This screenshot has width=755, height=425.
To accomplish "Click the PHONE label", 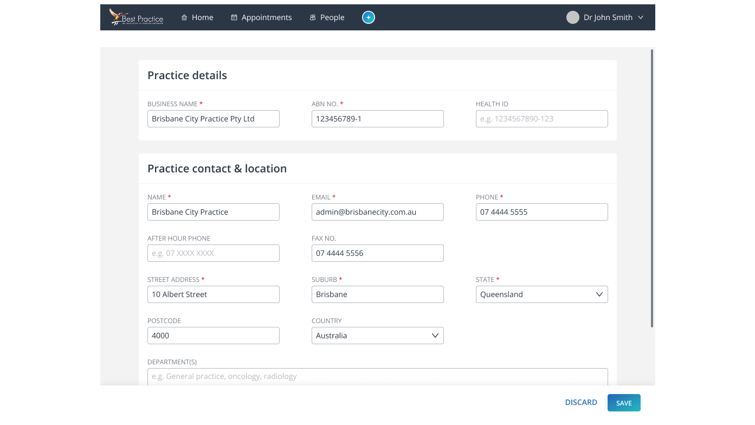I will [x=487, y=197].
